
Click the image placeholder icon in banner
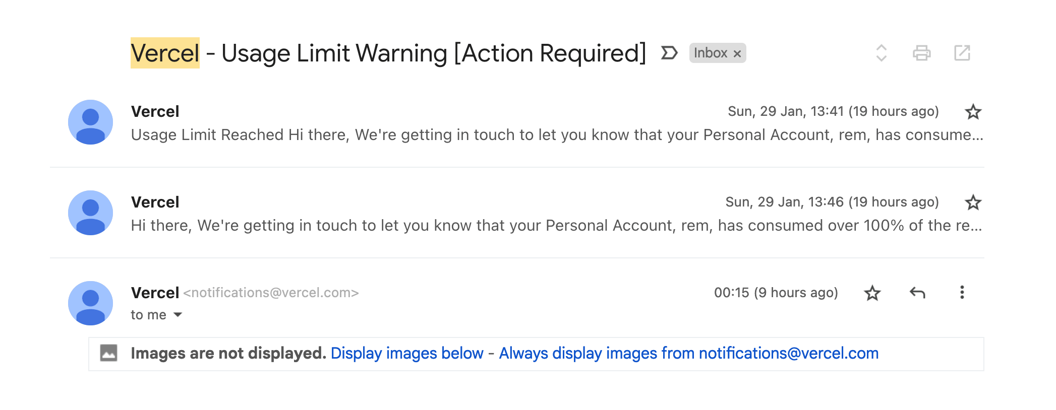pyautogui.click(x=108, y=353)
